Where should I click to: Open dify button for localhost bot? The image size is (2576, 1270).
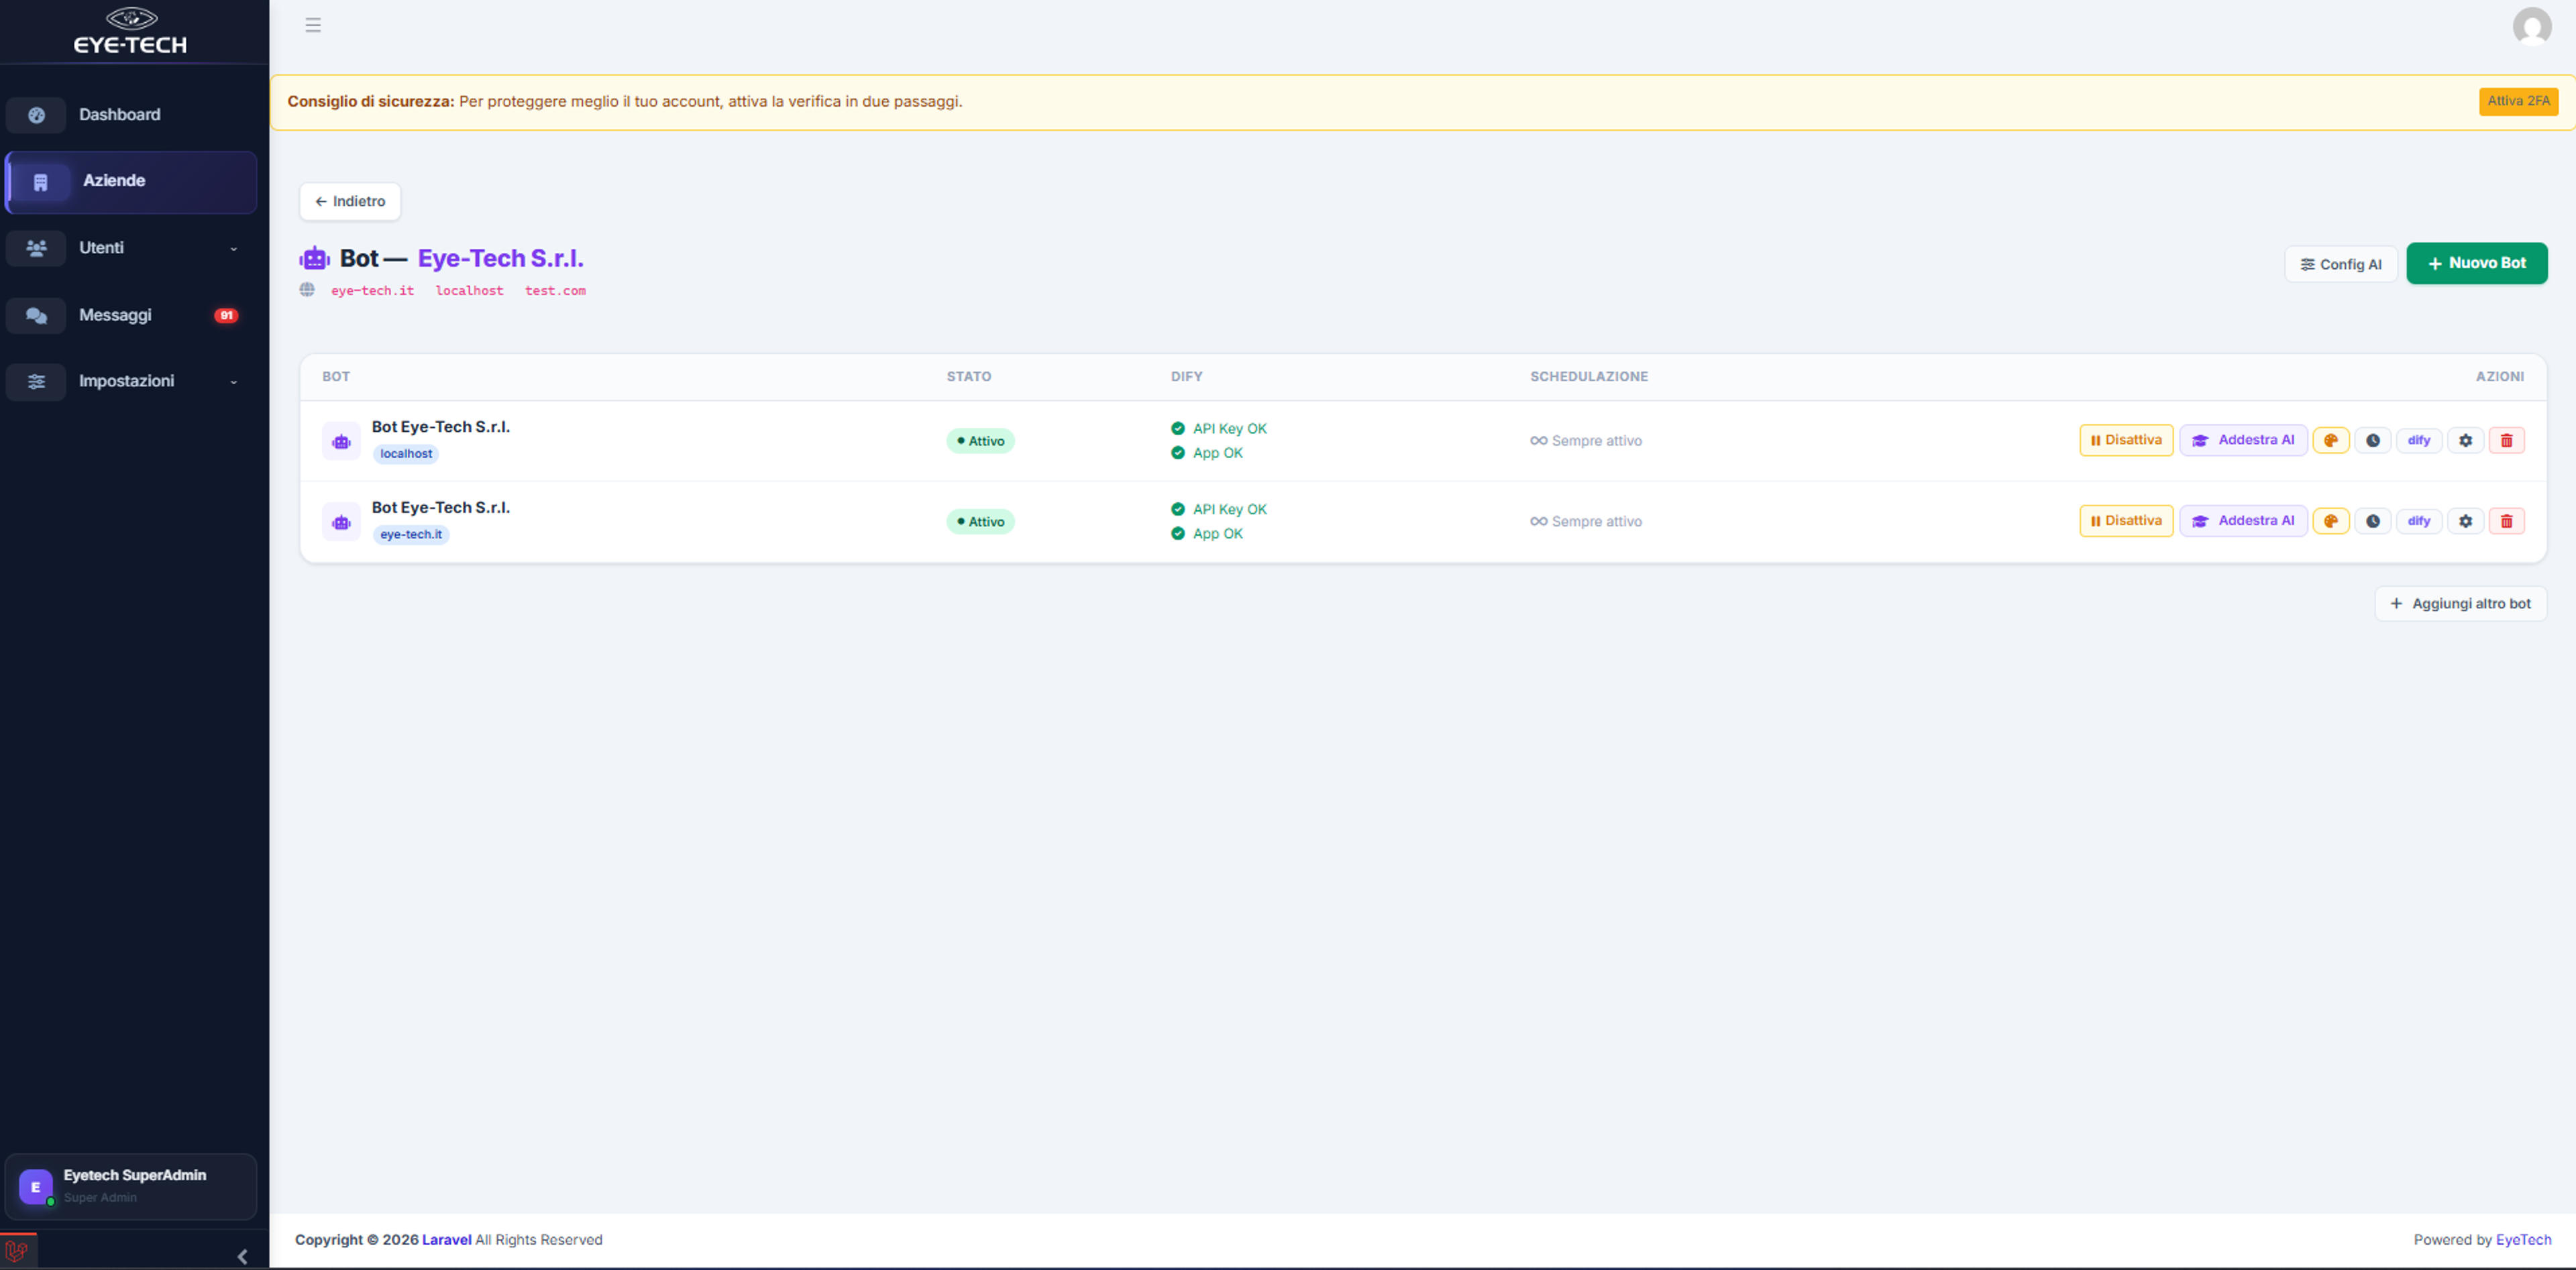2418,440
